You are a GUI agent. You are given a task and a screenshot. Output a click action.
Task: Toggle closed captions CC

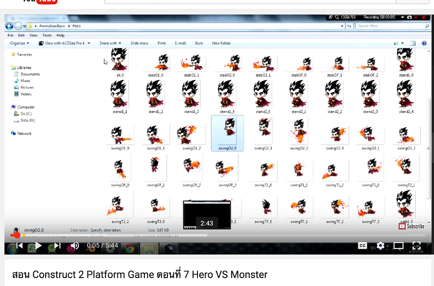[362, 246]
